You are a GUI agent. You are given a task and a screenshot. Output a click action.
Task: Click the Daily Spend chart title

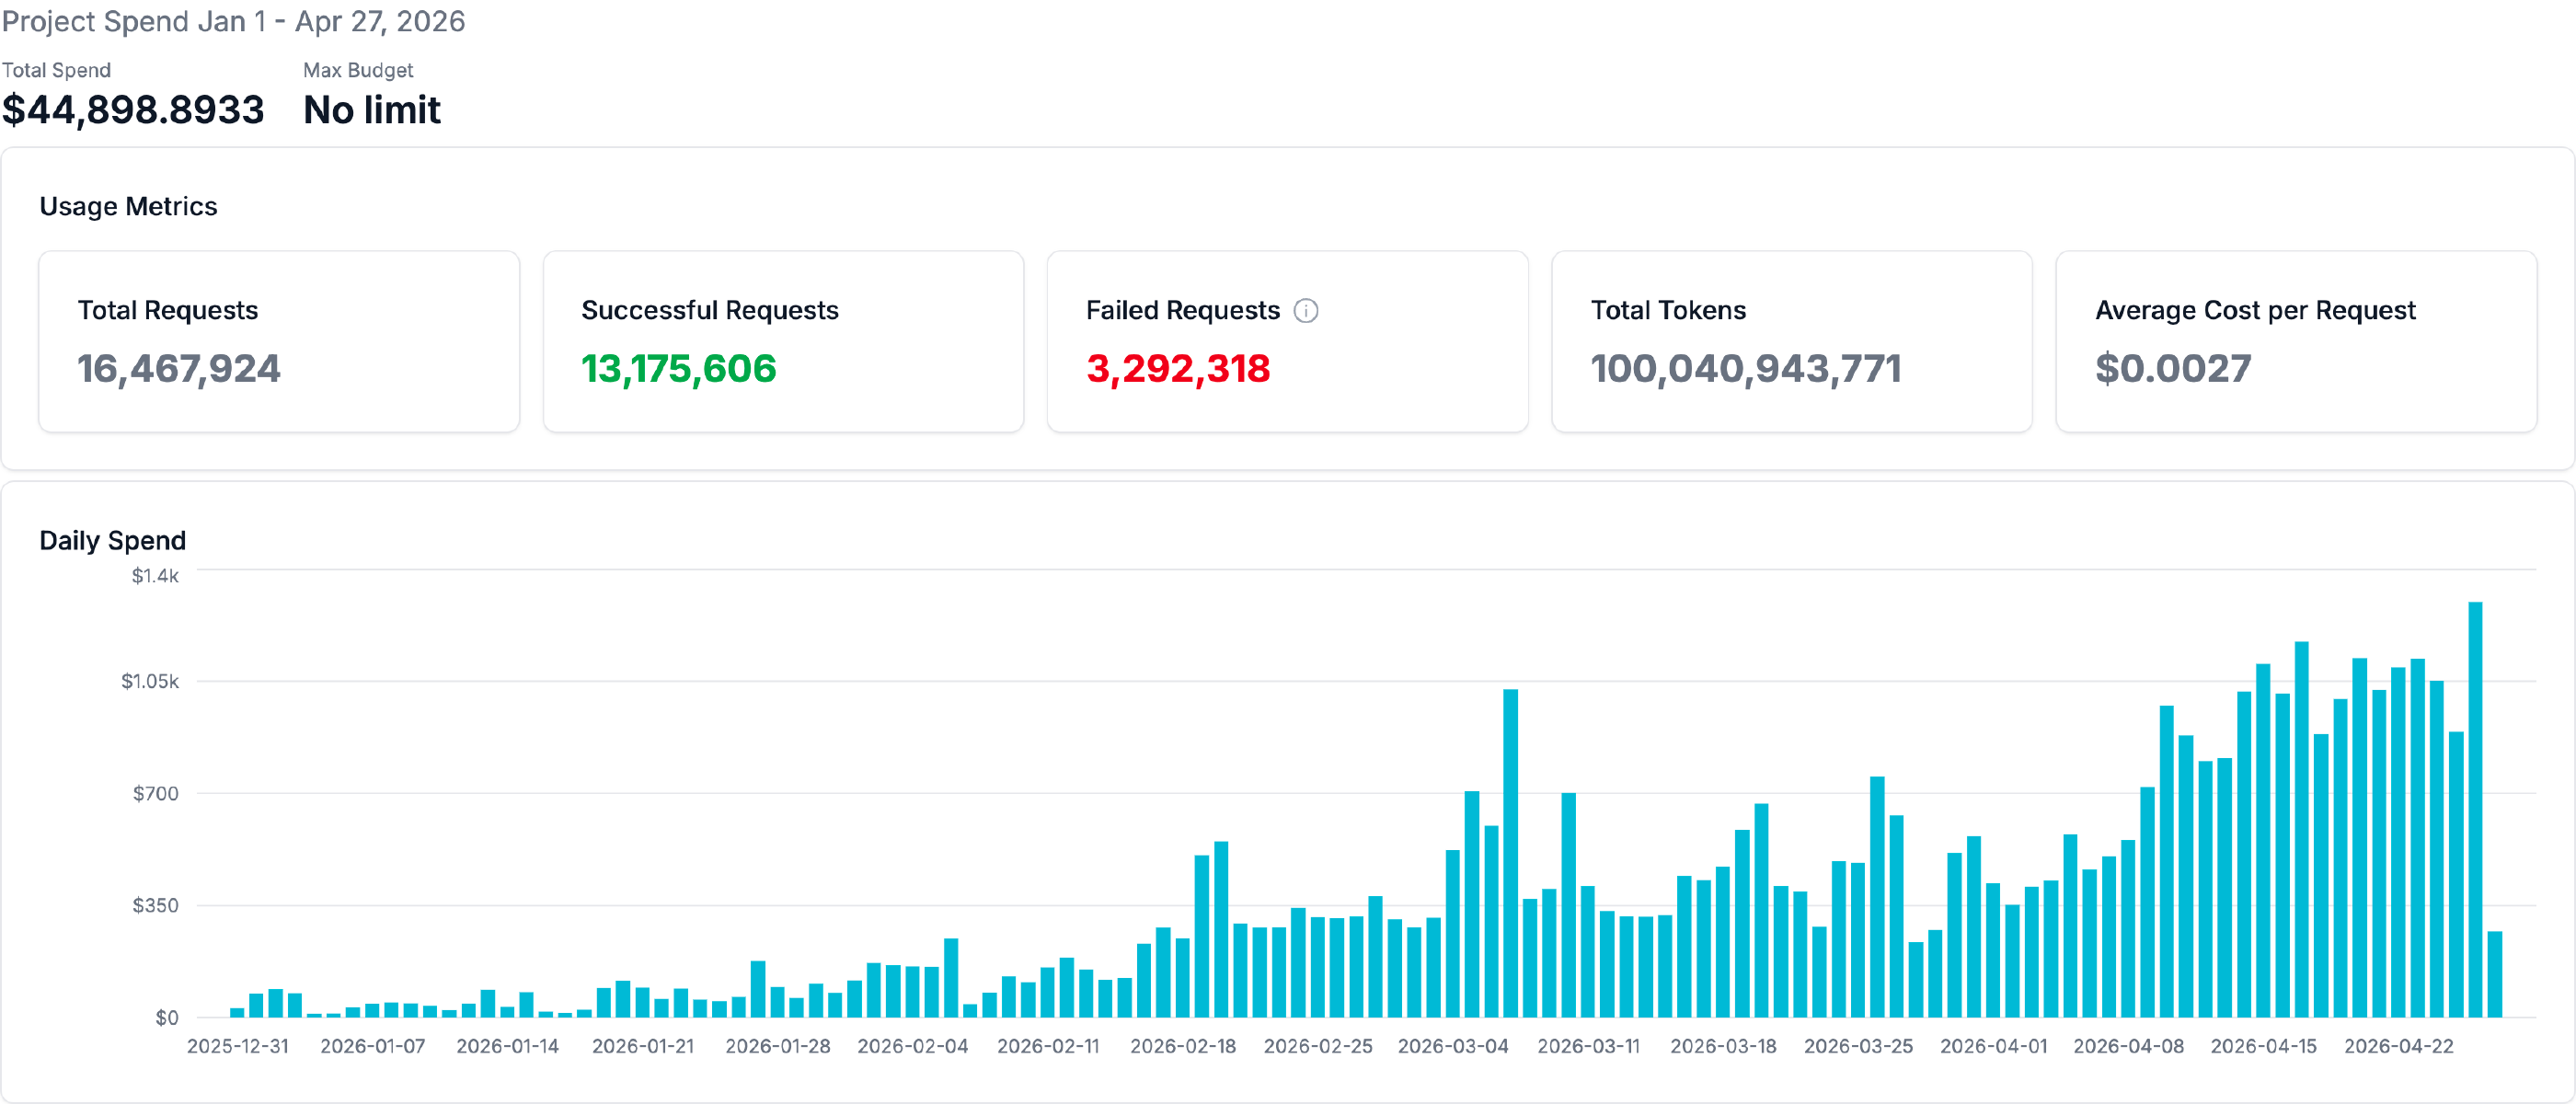[x=112, y=541]
